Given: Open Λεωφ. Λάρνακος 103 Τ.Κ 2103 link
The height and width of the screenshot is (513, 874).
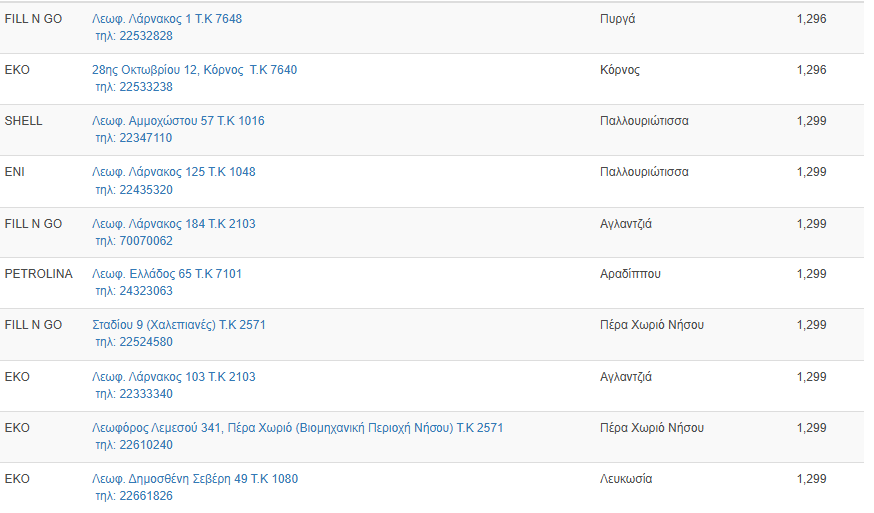Looking at the screenshot, I should [174, 377].
